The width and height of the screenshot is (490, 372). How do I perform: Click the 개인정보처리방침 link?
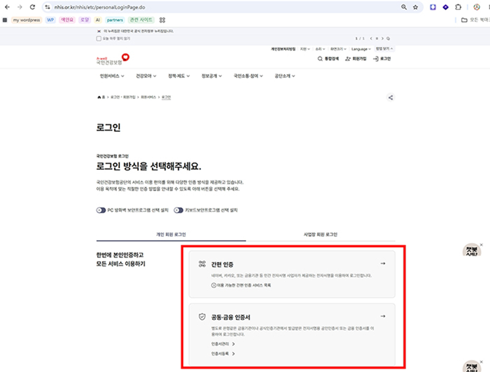(283, 49)
